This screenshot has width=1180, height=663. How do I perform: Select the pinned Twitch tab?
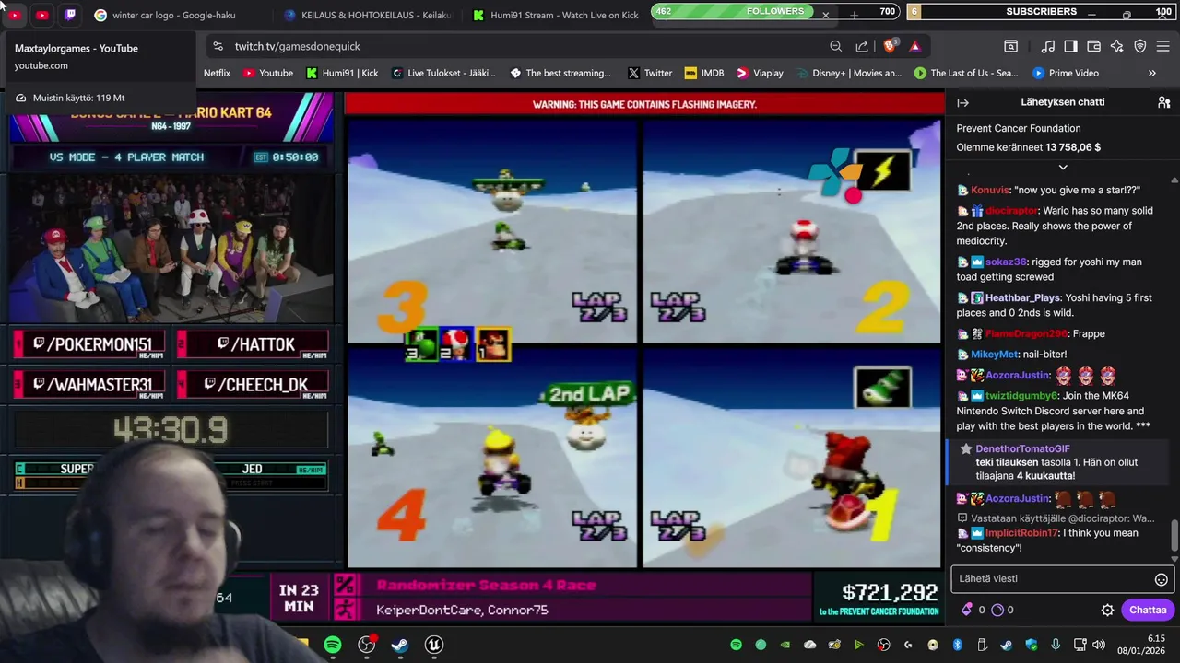pyautogui.click(x=70, y=15)
